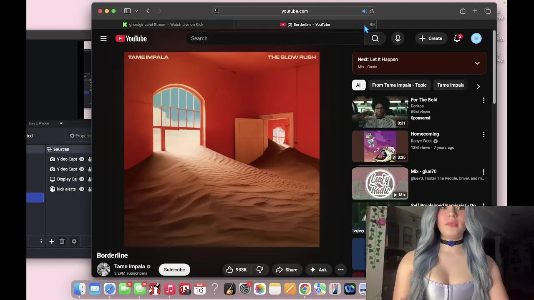Hide the kick alerts source in OBS
Screen dimensions: 534x300
(82, 189)
